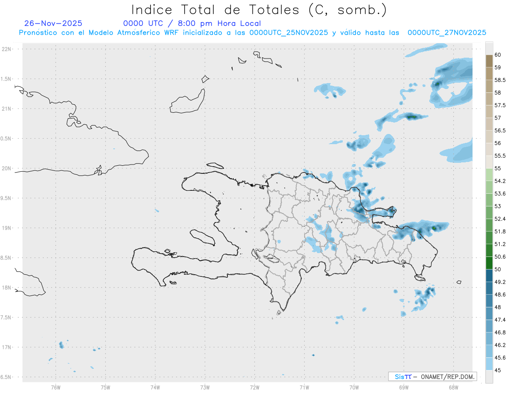Image resolution: width=509 pixels, height=393 pixels.
Task: Click the colorbar value label 56
Action: [x=498, y=143]
